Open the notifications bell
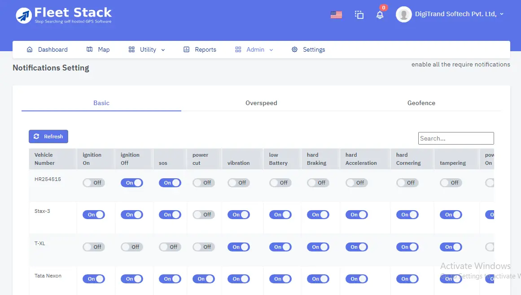Screen dimensions: 521x295 [x=380, y=15]
